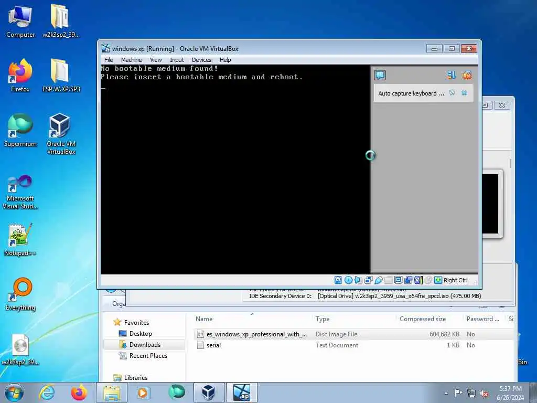Open the Computer desktop icon
Viewport: 537px width, 403px height.
coord(20,21)
